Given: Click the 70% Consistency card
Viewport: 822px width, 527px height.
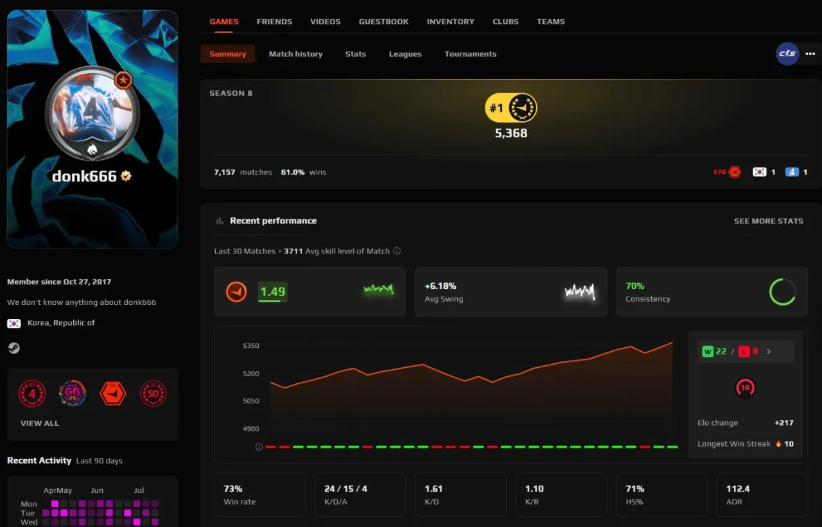Looking at the screenshot, I should (x=712, y=292).
